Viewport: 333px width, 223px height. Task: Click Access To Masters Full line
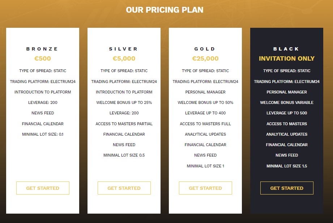[205, 124]
